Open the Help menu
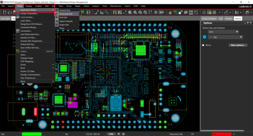Image resolution: width=253 pixels, height=136 pixels. [x=143, y=6]
